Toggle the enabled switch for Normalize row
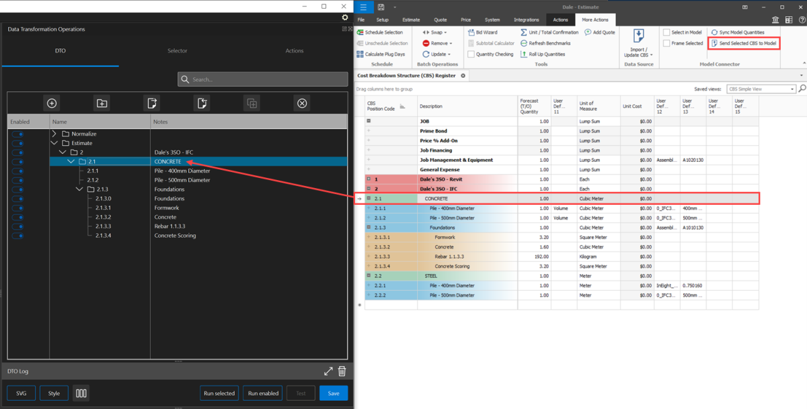Image resolution: width=807 pixels, height=409 pixels. tap(18, 134)
